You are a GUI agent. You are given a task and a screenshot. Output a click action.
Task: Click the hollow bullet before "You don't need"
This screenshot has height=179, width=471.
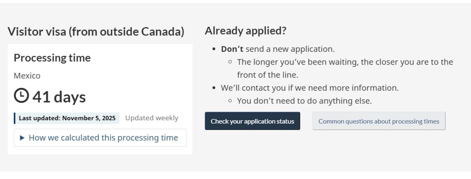click(x=230, y=101)
